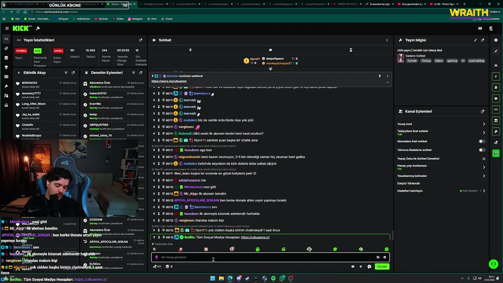
Task: Click the futbol tag
Action: tap(439, 61)
